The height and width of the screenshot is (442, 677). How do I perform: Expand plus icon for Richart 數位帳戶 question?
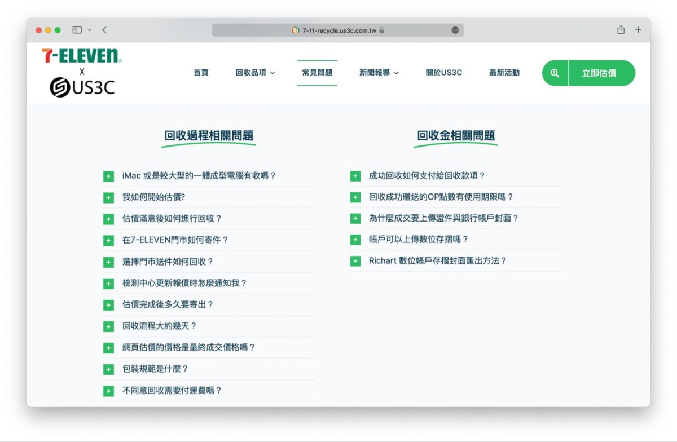(x=355, y=261)
